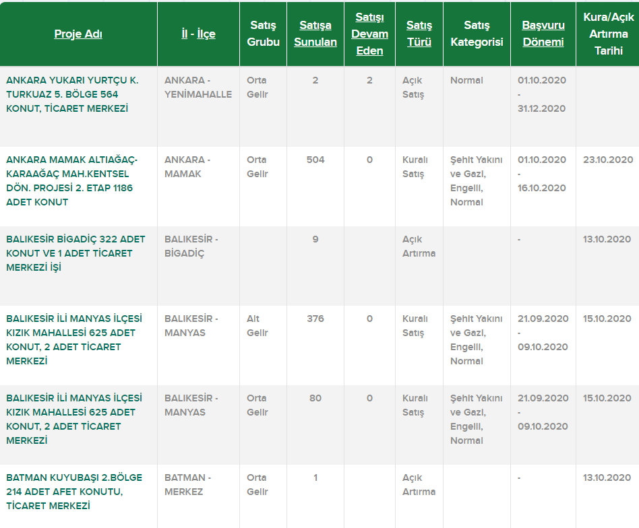Select the value 376 in Satışa Sunulan
Viewport: 639px width, 528px height.
tap(315, 319)
